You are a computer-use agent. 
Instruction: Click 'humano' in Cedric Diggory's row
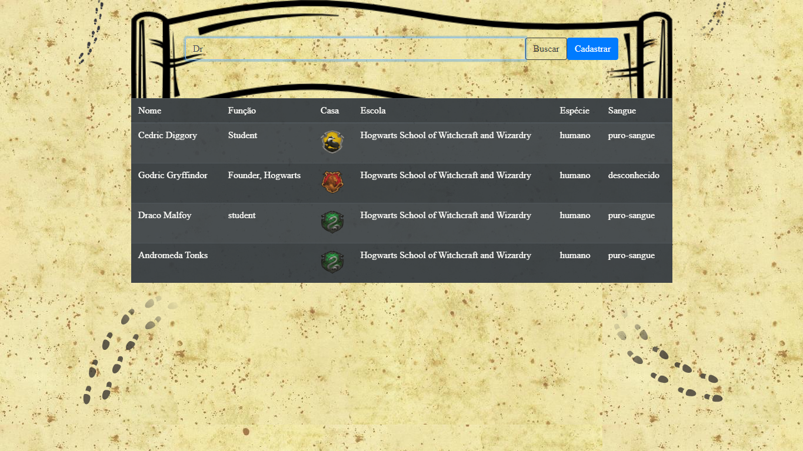575,135
